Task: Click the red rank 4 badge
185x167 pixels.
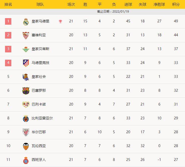Action: [x=8, y=63]
